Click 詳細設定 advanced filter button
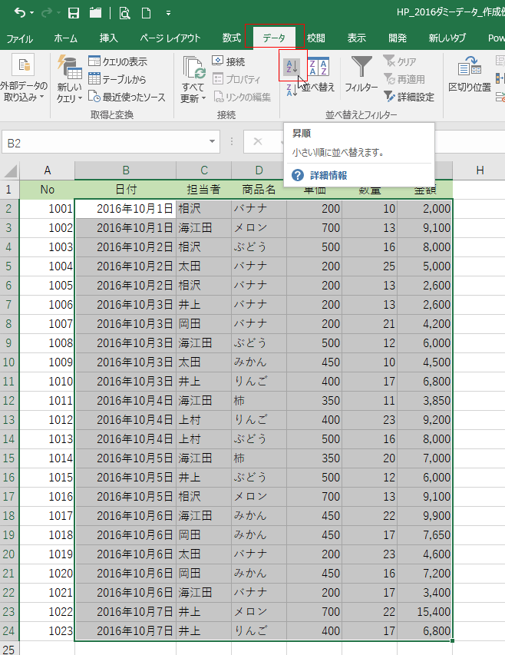The height and width of the screenshot is (655, 505). click(x=408, y=97)
